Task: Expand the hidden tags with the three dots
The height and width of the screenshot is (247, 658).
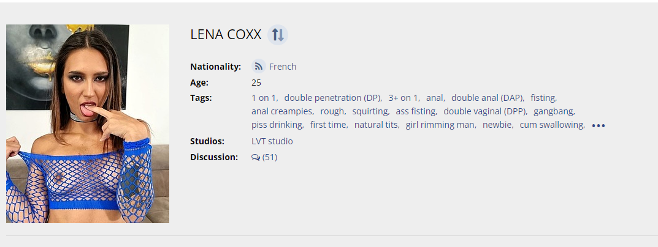Action: tap(599, 125)
